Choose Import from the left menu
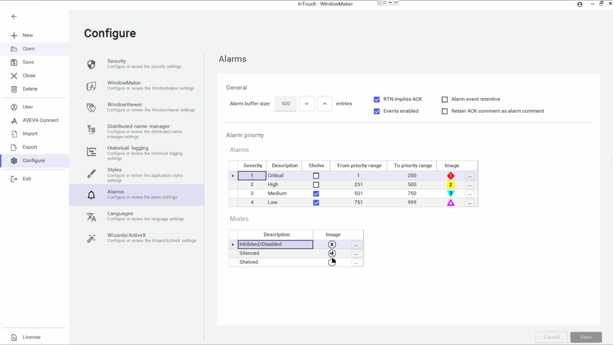The height and width of the screenshot is (345, 613). pos(34,134)
